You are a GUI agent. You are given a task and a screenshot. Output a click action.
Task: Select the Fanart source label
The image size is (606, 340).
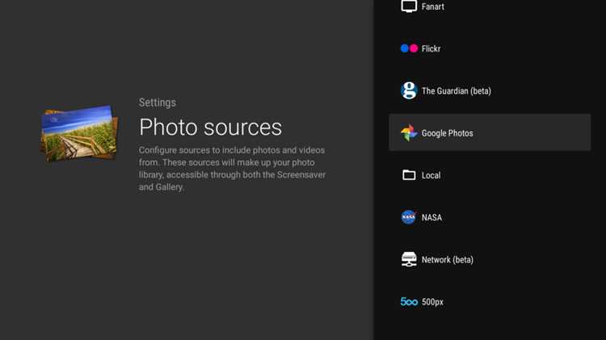[x=432, y=6]
